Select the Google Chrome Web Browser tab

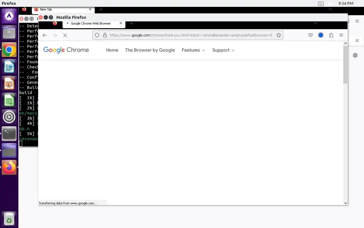(x=94, y=24)
